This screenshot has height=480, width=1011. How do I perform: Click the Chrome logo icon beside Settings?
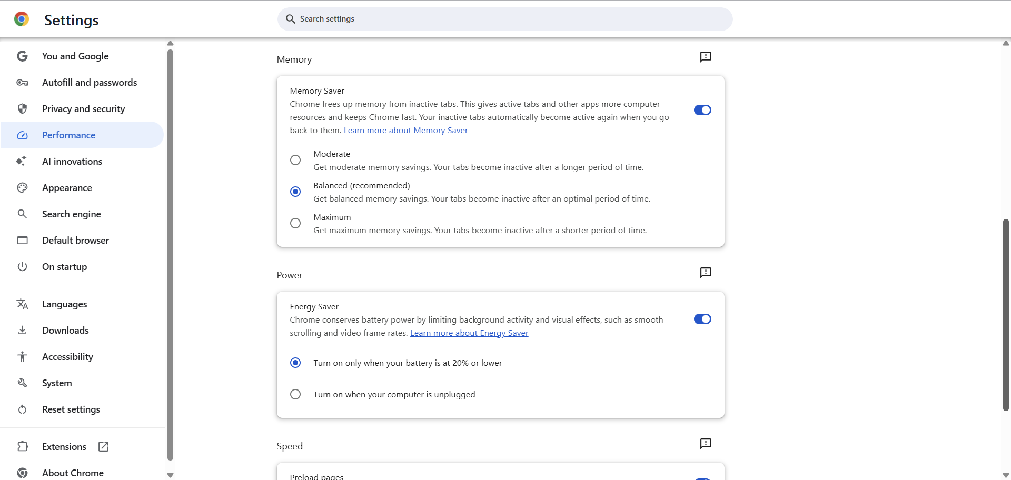22,19
